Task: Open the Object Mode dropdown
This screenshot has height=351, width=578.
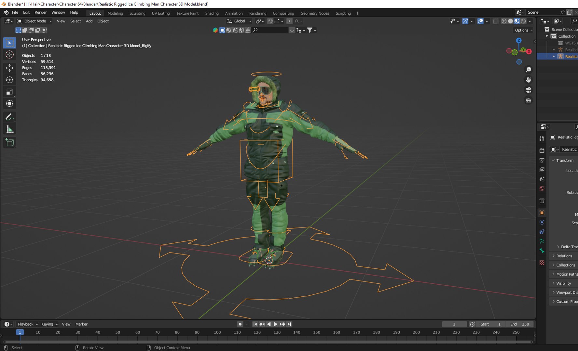Action: [34, 21]
